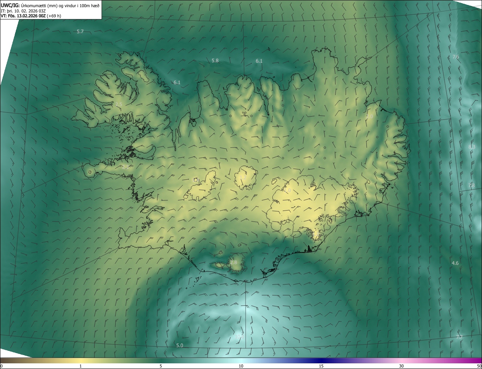The width and height of the screenshot is (482, 369).
Task: Click the 7.6 value on the map
Action: (456, 57)
